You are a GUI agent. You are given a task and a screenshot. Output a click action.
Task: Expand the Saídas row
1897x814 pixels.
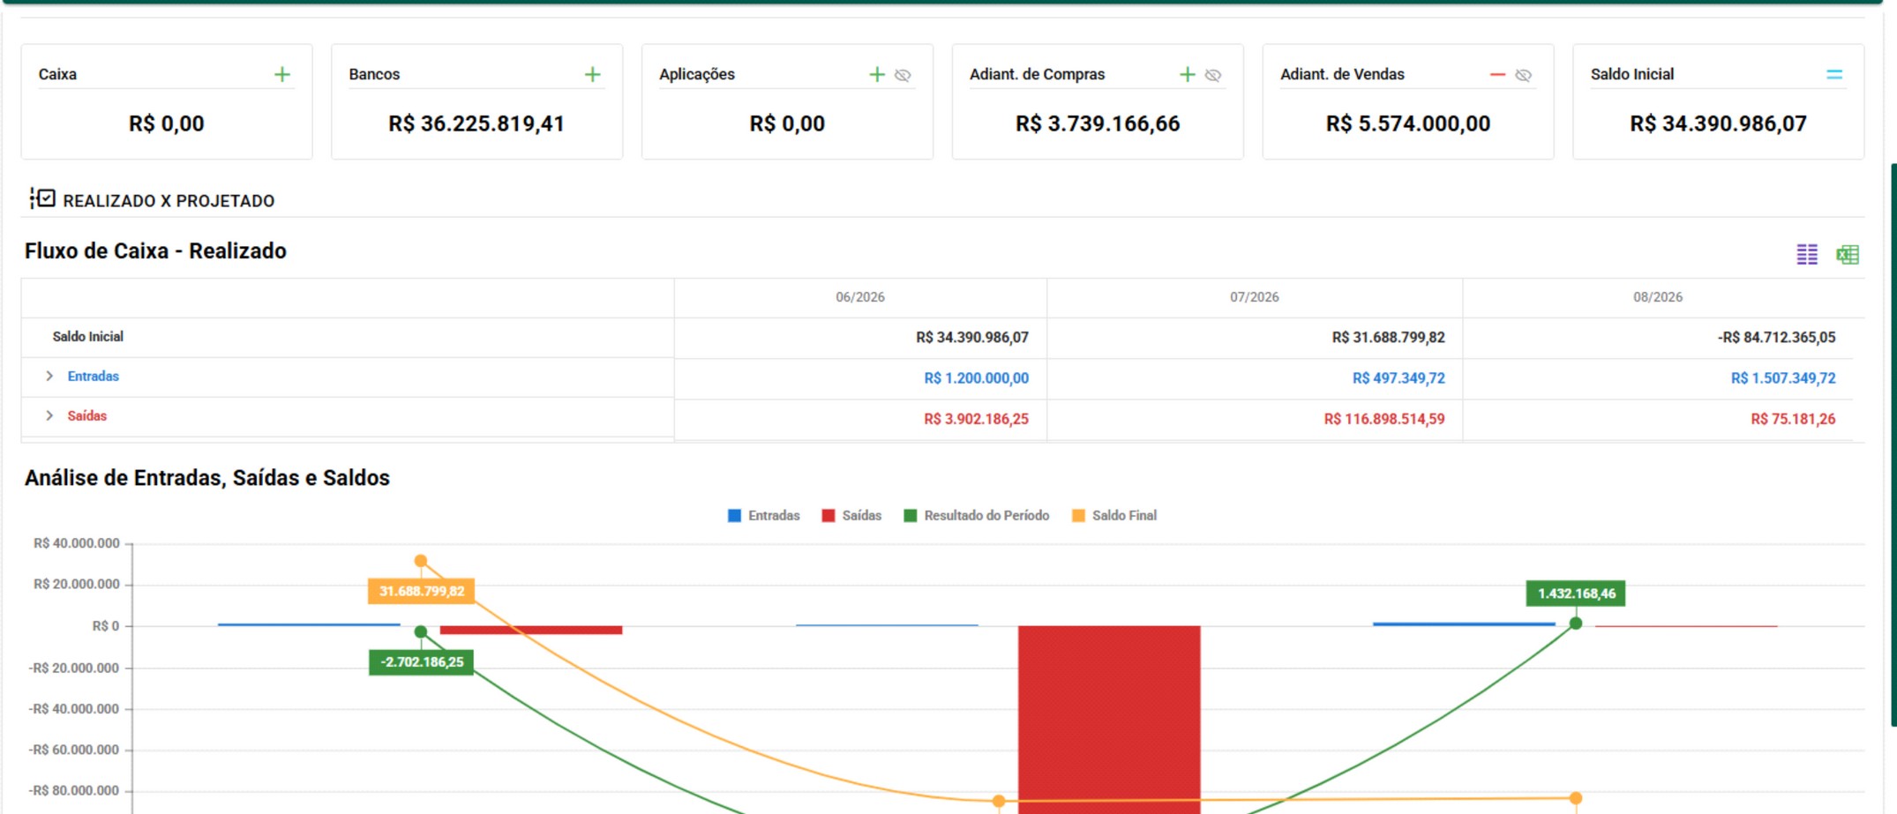tap(49, 416)
